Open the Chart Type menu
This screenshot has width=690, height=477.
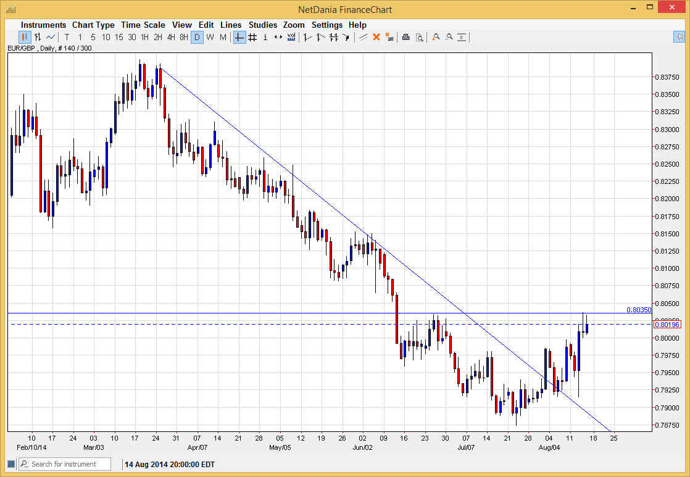coord(93,25)
